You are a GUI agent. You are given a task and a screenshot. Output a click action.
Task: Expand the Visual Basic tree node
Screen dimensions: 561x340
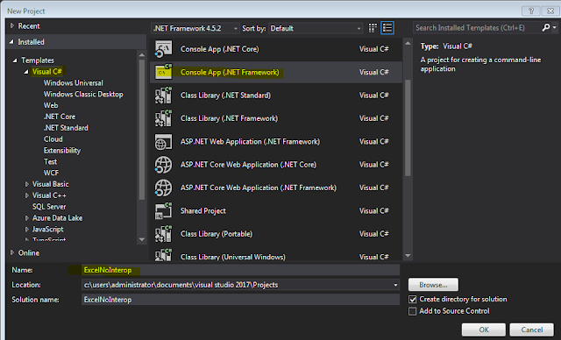27,184
